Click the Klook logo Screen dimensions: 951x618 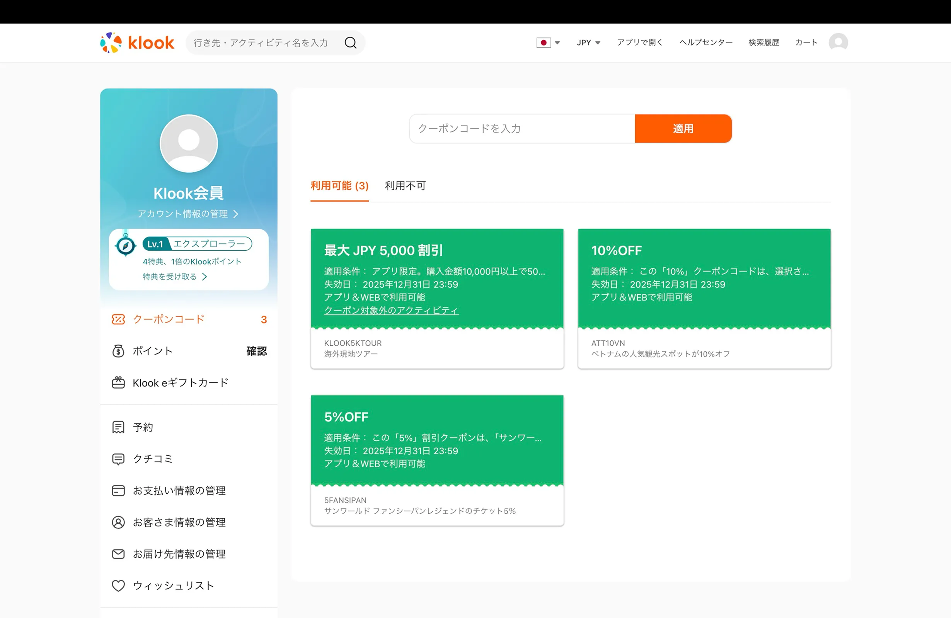click(x=137, y=42)
